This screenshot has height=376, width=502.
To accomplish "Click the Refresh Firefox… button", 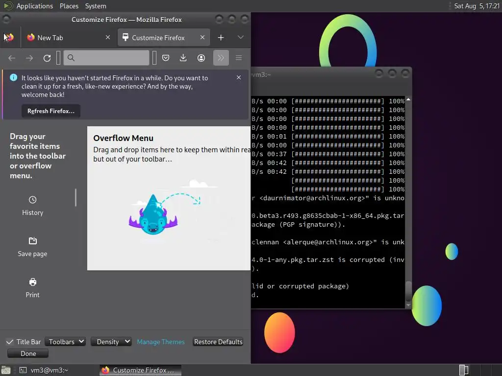I will (51, 111).
